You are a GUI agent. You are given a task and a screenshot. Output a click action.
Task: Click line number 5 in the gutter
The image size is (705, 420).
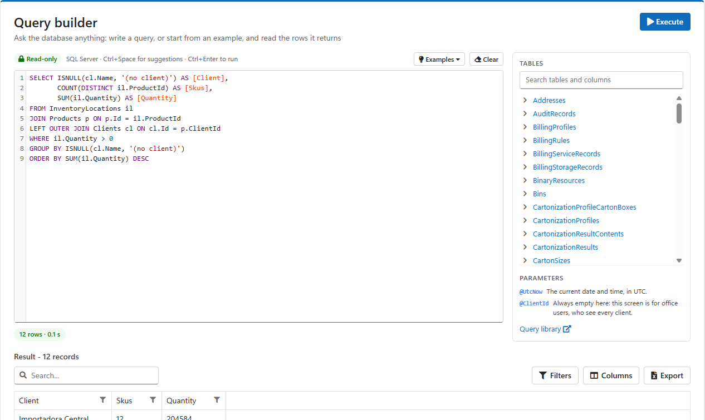(x=22, y=118)
